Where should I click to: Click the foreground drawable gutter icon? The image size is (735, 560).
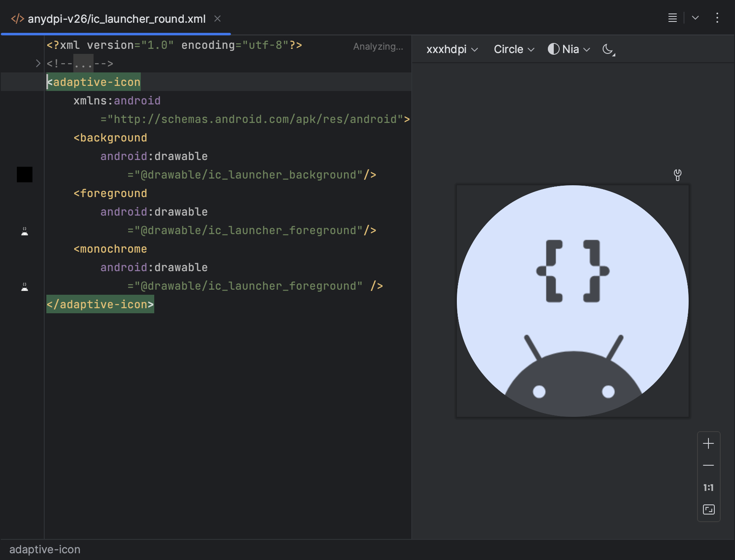point(25,231)
